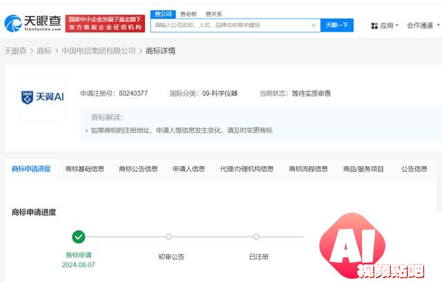Click the 初审公告 progress step marker
The width and height of the screenshot is (442, 282).
pyautogui.click(x=169, y=236)
